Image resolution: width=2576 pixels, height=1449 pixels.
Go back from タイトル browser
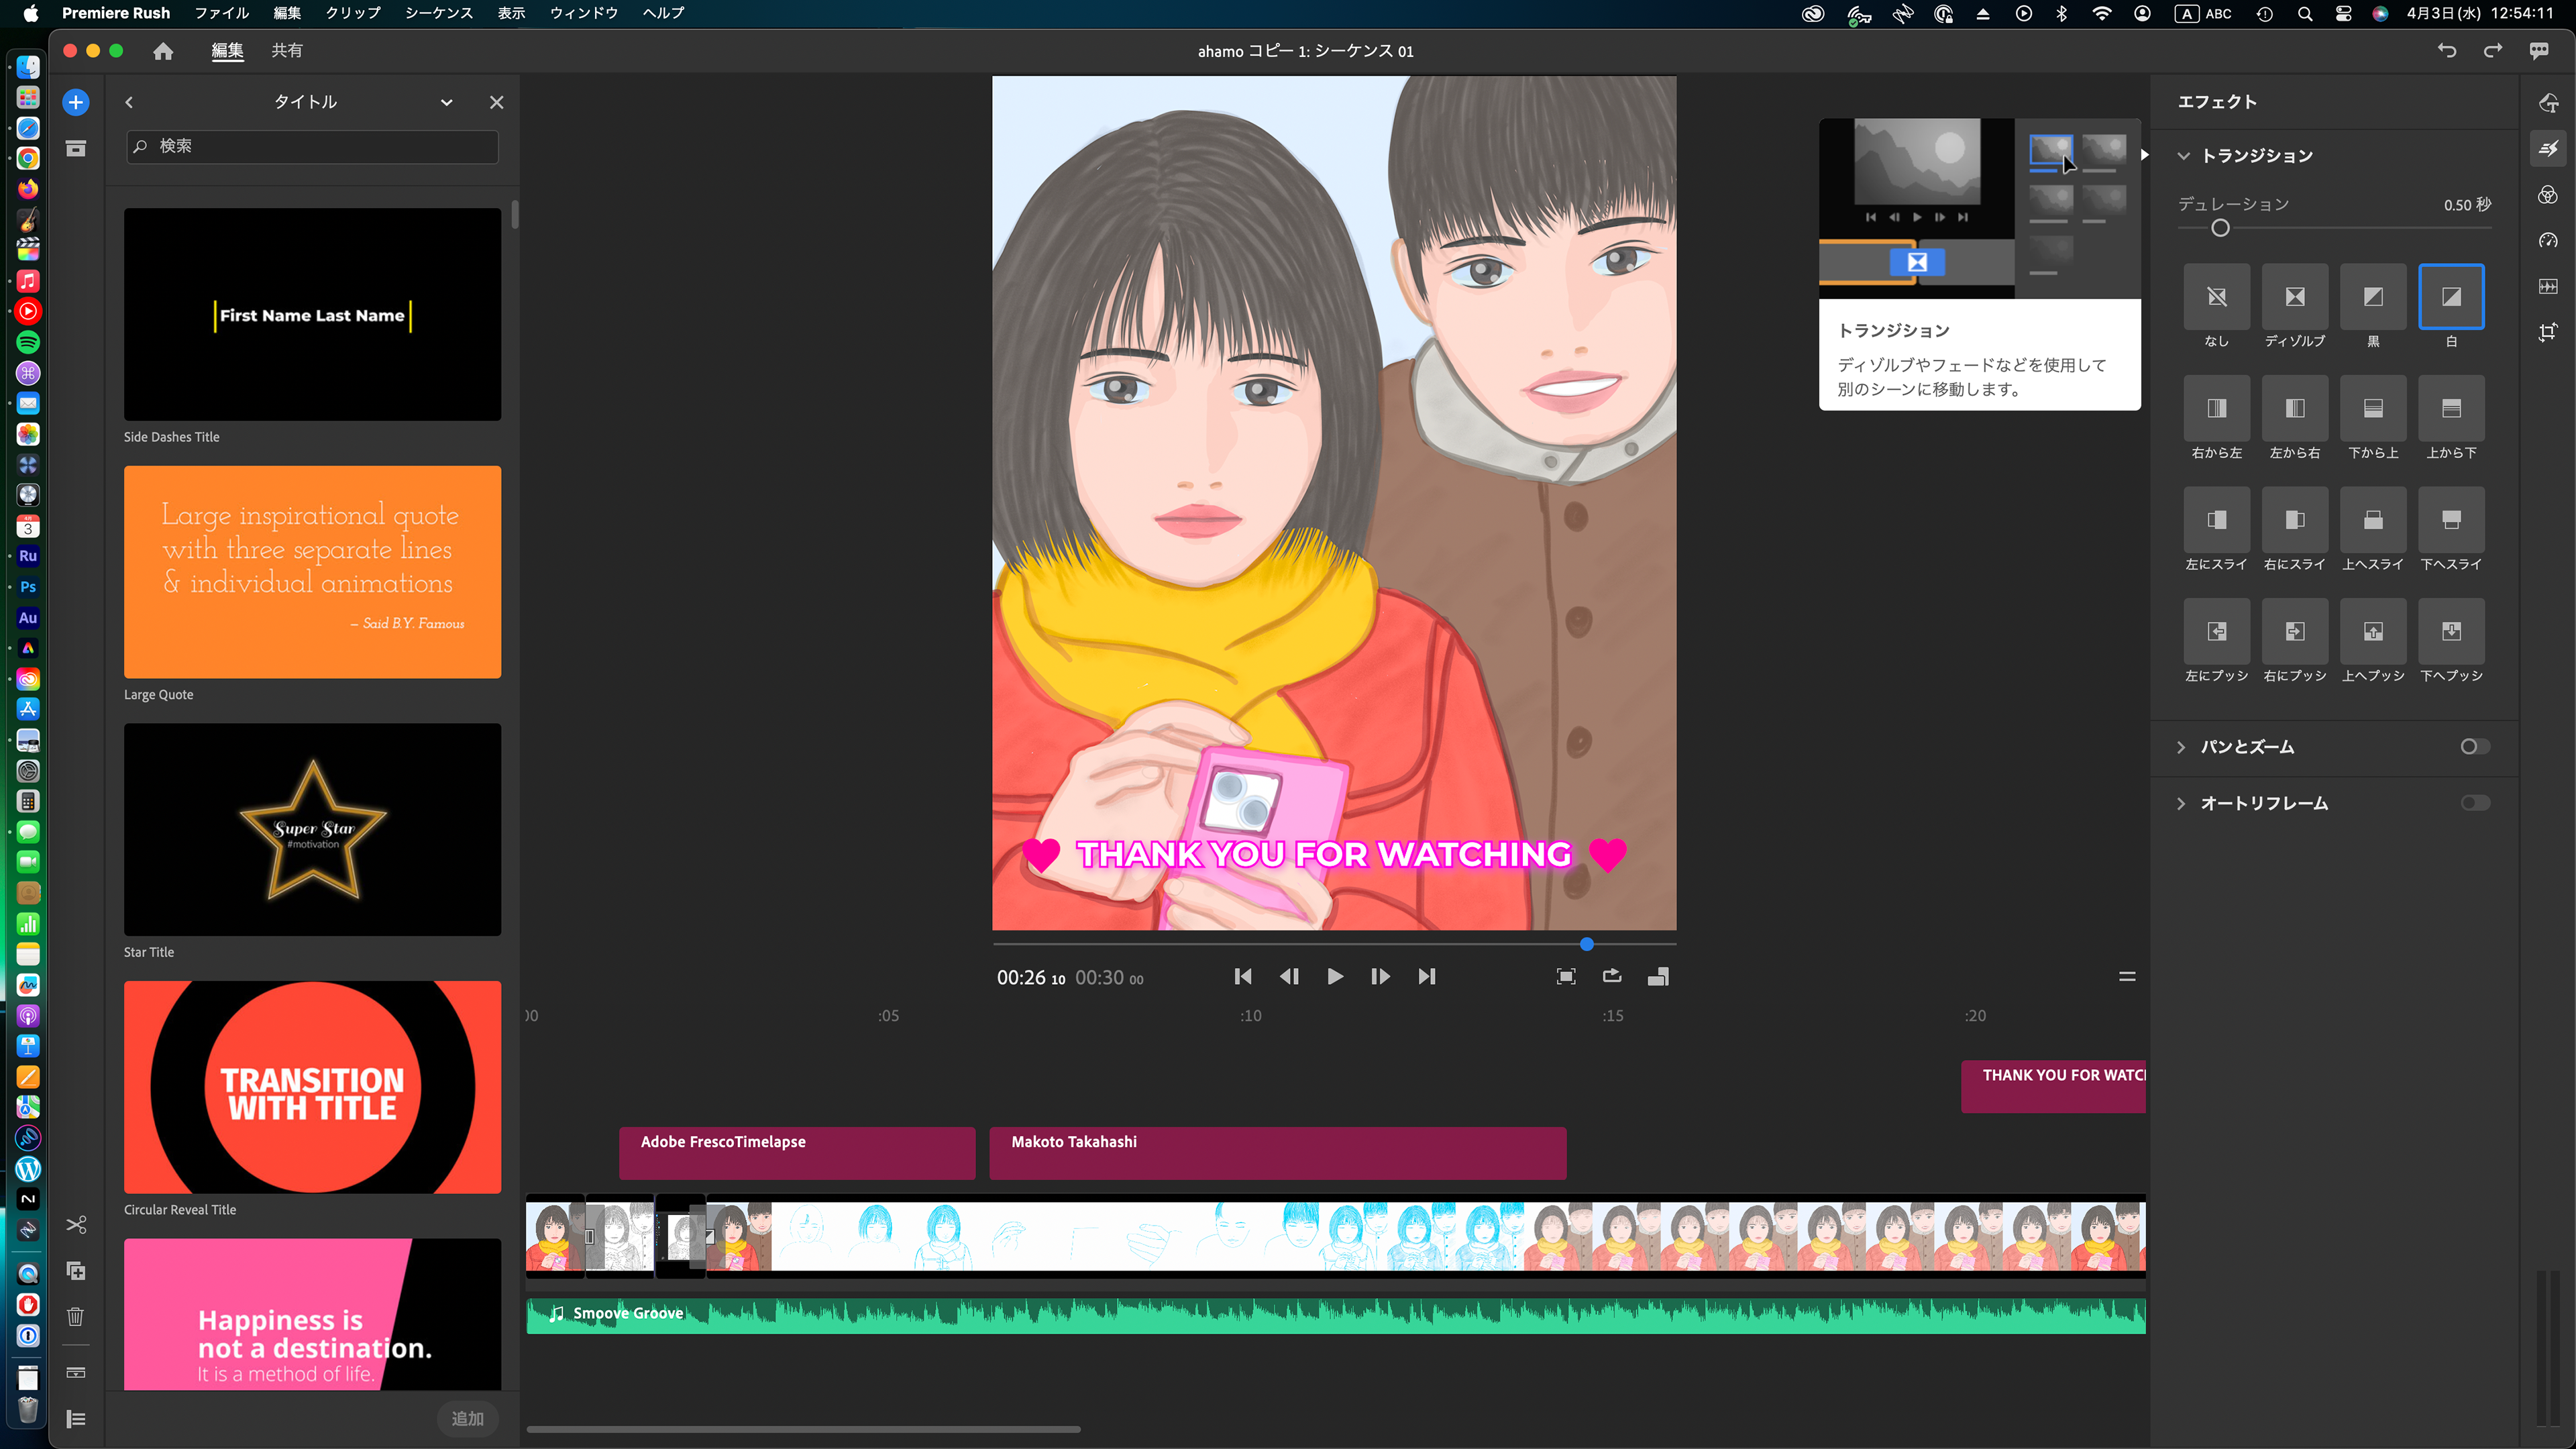(x=129, y=102)
